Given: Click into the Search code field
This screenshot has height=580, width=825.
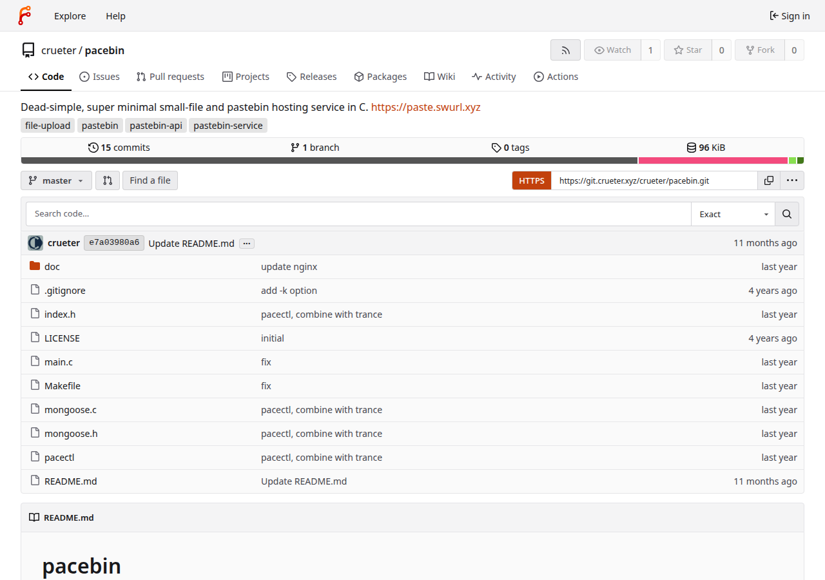Looking at the screenshot, I should (358, 214).
